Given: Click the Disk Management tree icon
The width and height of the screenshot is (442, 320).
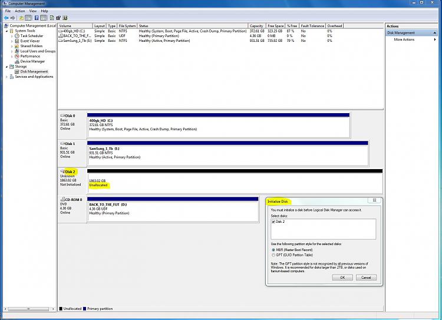Looking at the screenshot, I should [17, 72].
